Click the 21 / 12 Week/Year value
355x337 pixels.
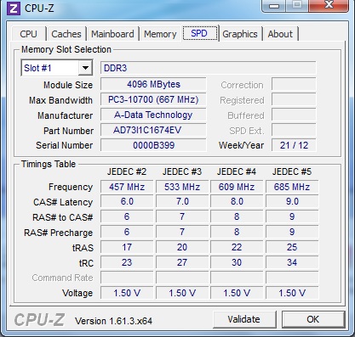[x=294, y=145]
